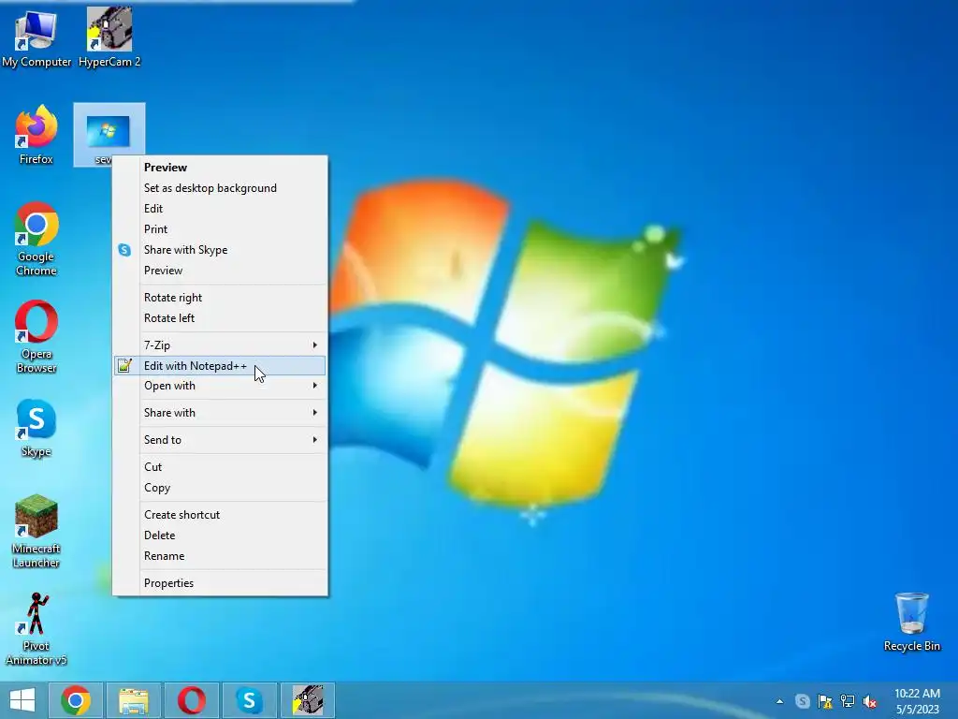Choose Edit in the context menu

(x=220, y=209)
